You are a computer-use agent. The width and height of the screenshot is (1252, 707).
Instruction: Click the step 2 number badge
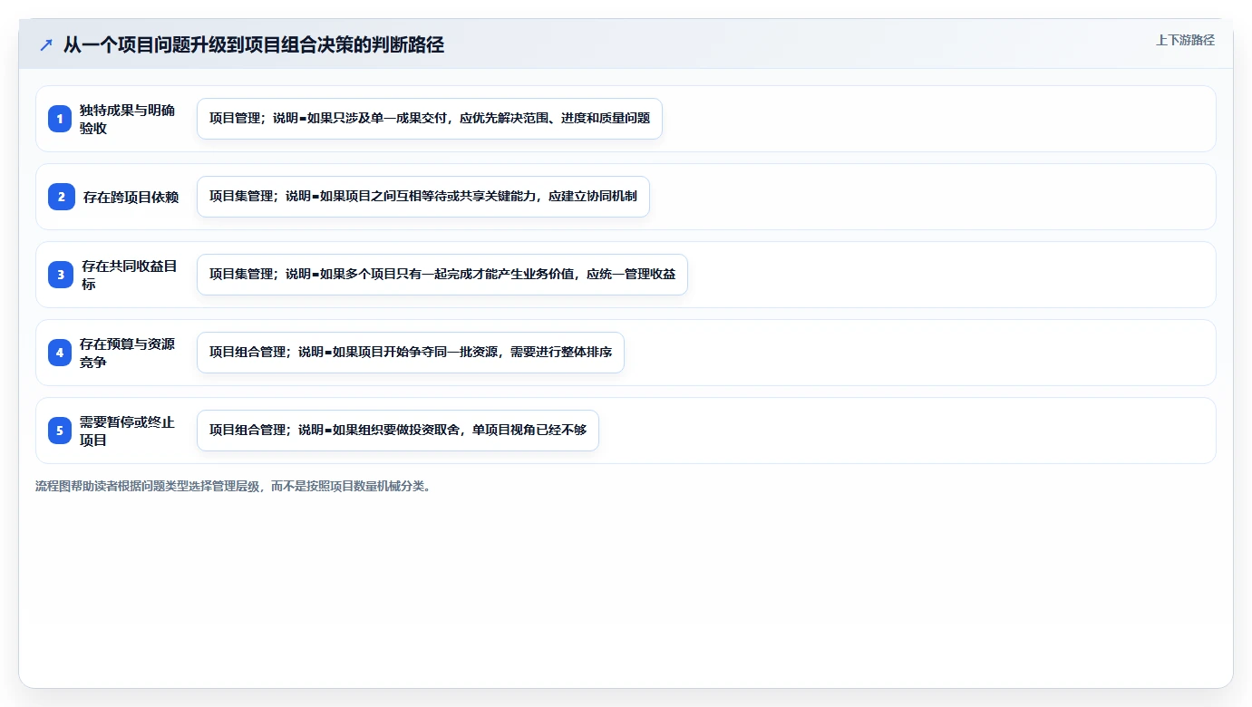[x=62, y=197]
